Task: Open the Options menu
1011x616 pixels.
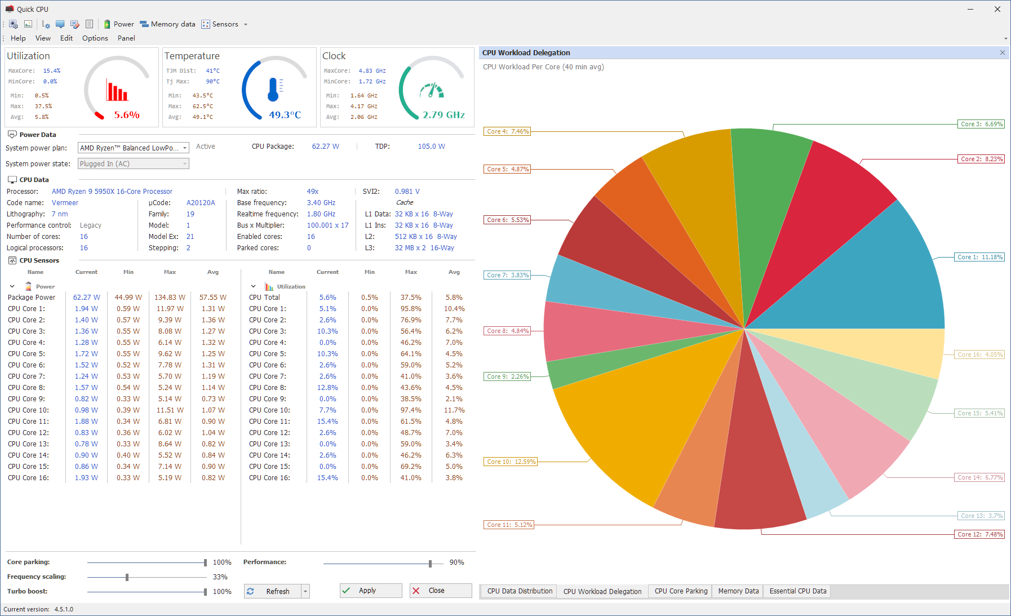Action: click(95, 38)
